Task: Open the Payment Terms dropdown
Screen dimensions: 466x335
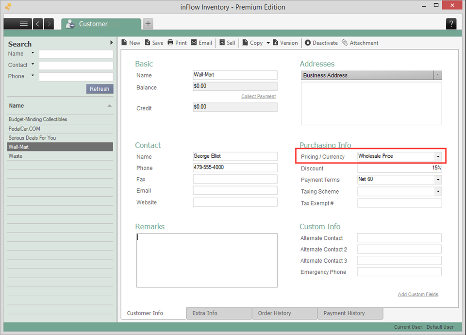Action: click(x=438, y=180)
